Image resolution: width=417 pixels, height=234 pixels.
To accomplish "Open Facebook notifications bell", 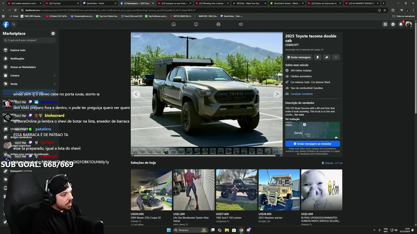I will (x=401, y=24).
